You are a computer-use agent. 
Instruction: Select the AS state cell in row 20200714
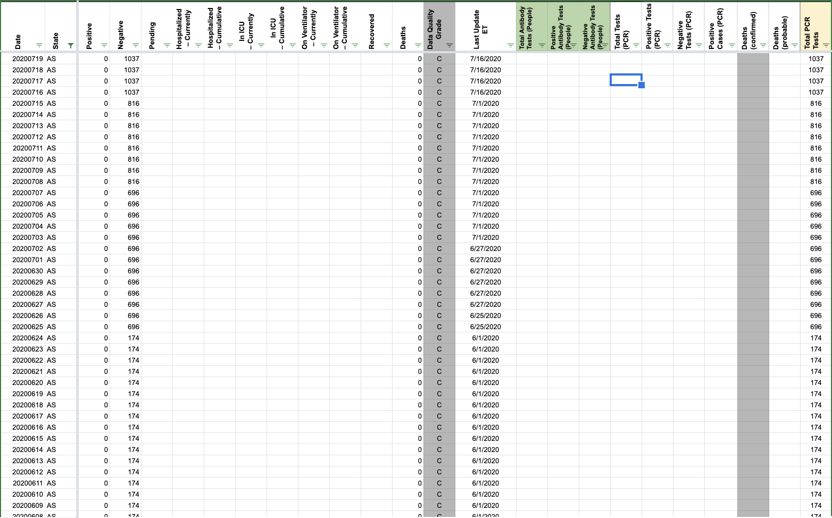pos(60,114)
